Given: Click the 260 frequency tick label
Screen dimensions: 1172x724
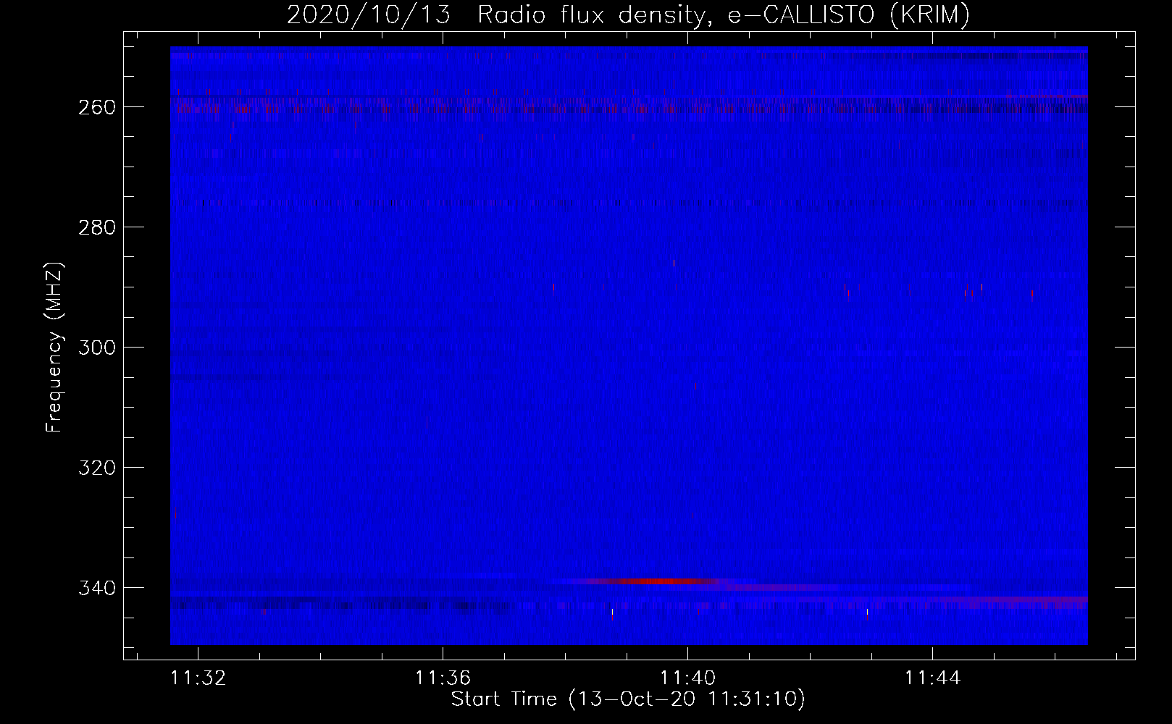Looking at the screenshot, I should 96,107.
